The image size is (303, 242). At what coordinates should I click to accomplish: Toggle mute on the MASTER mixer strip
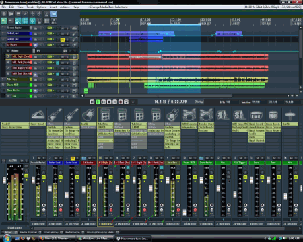pyautogui.click(x=22, y=161)
